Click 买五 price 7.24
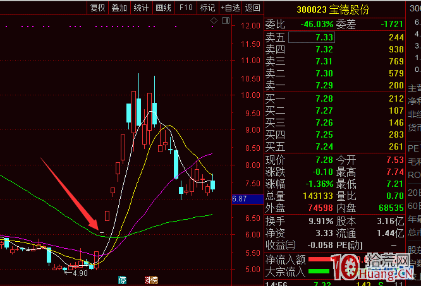 [x=324, y=146]
